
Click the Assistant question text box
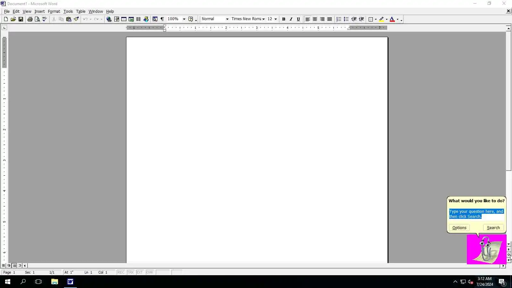point(476,214)
